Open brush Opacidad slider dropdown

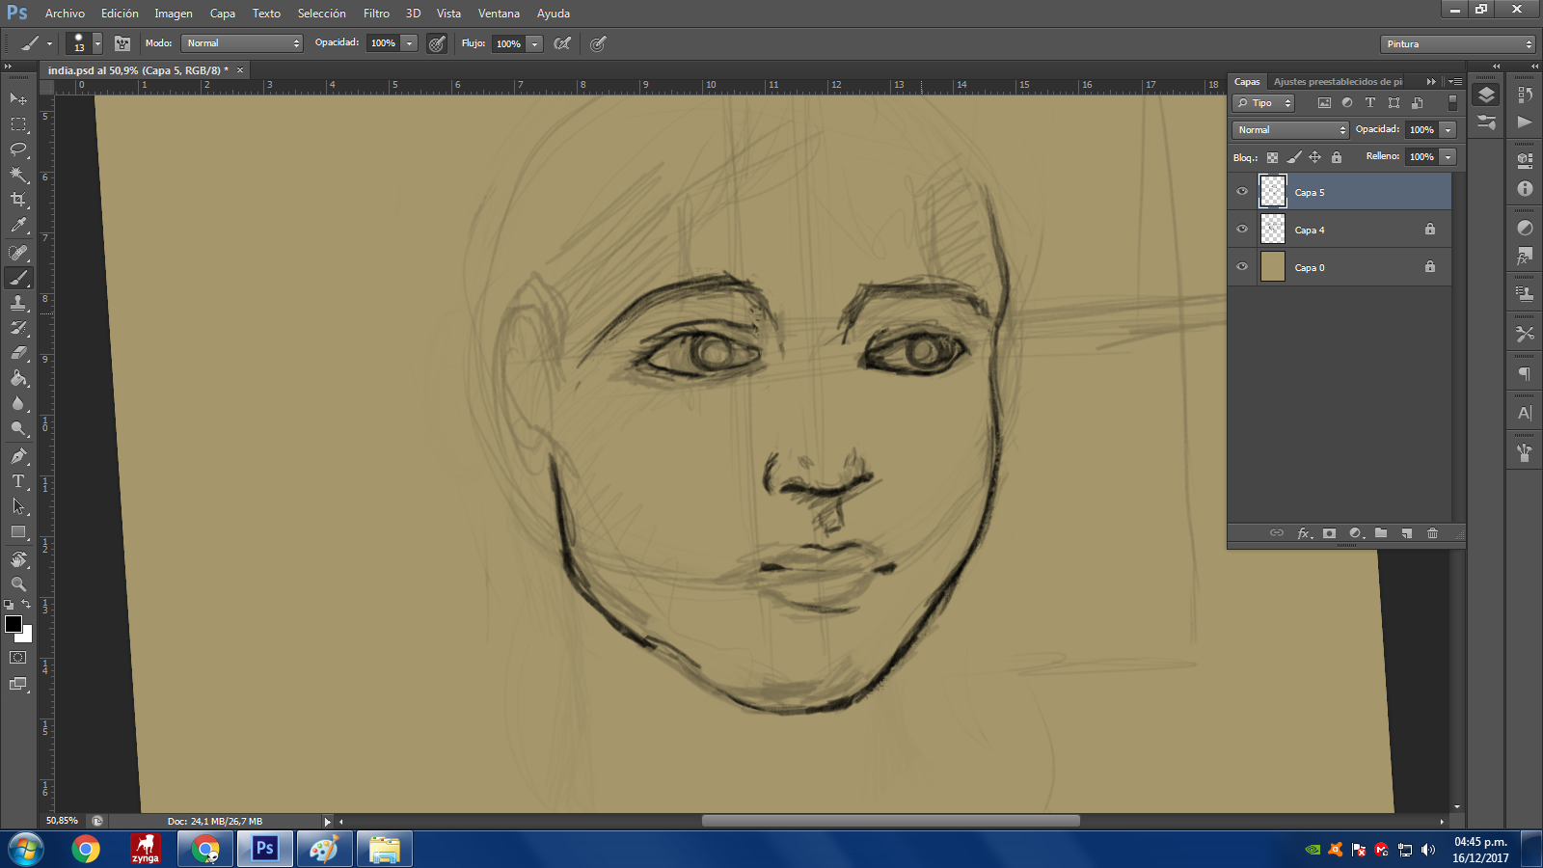pos(410,43)
